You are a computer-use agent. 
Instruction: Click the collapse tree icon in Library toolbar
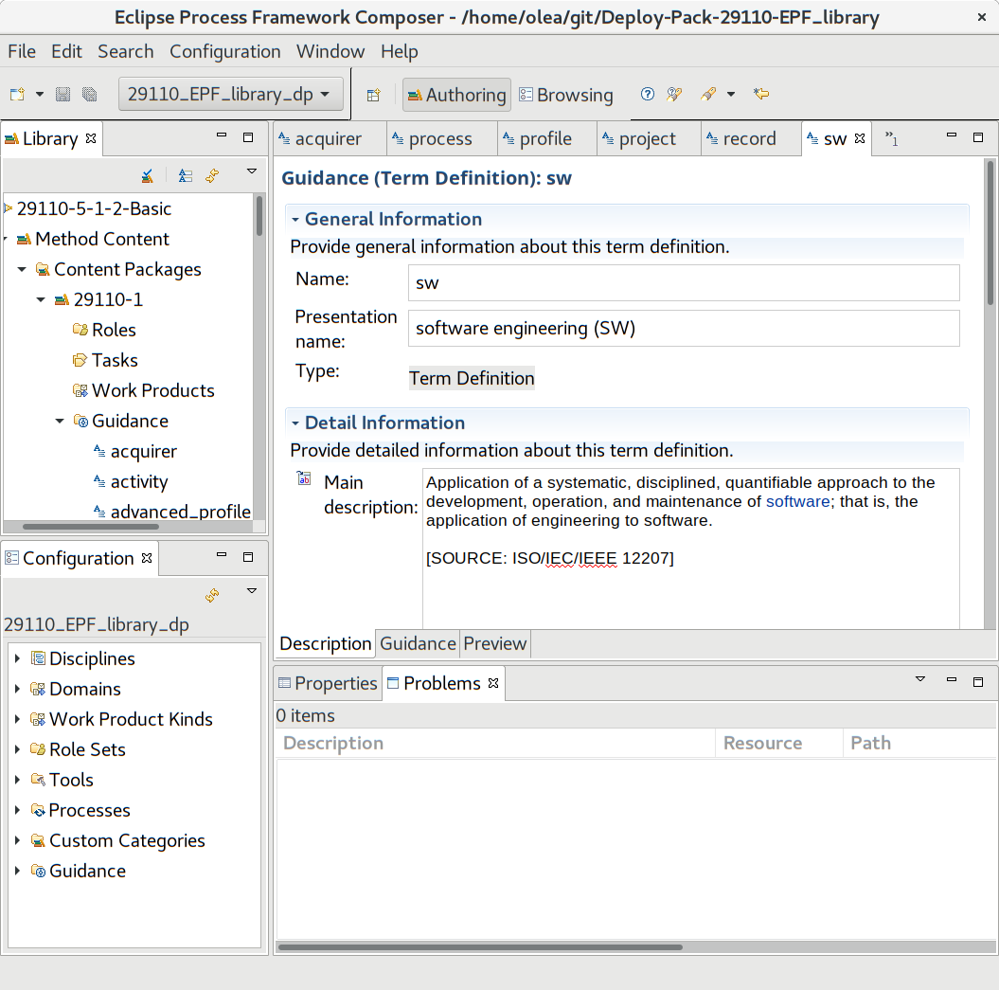(x=186, y=175)
